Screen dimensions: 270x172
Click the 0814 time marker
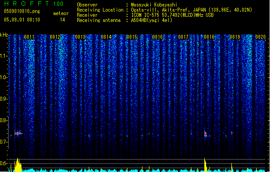coord(106,37)
